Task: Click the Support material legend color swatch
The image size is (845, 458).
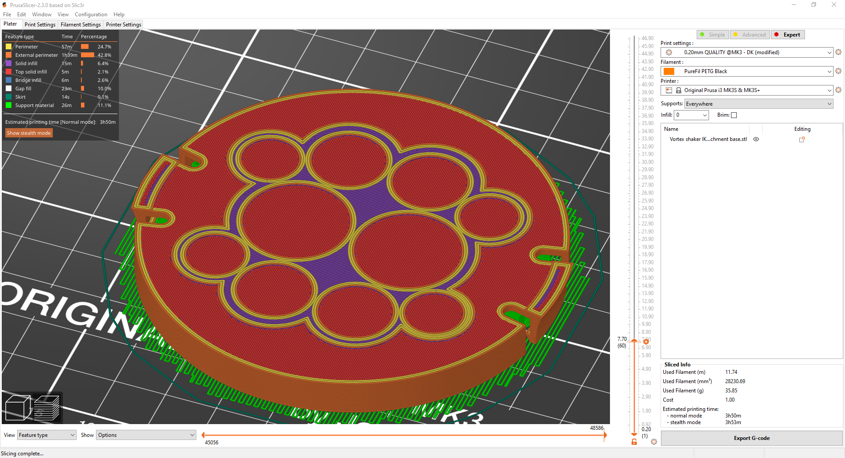Action: pyautogui.click(x=8, y=105)
